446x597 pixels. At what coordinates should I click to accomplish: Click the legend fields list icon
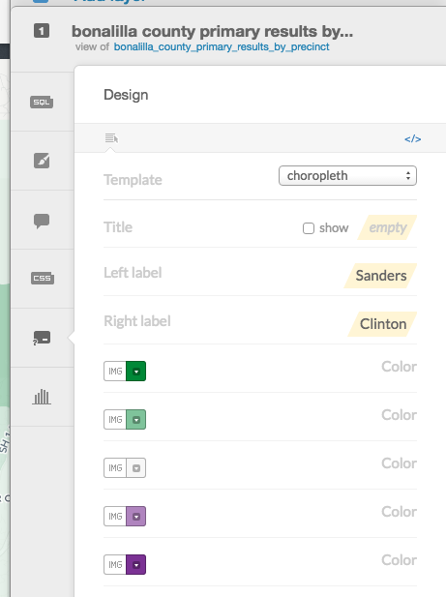pos(111,138)
